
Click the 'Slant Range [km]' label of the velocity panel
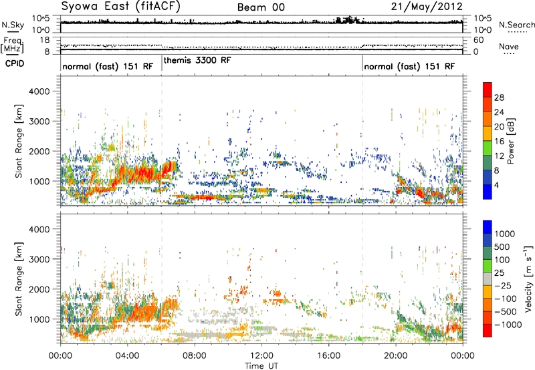(x=19, y=279)
